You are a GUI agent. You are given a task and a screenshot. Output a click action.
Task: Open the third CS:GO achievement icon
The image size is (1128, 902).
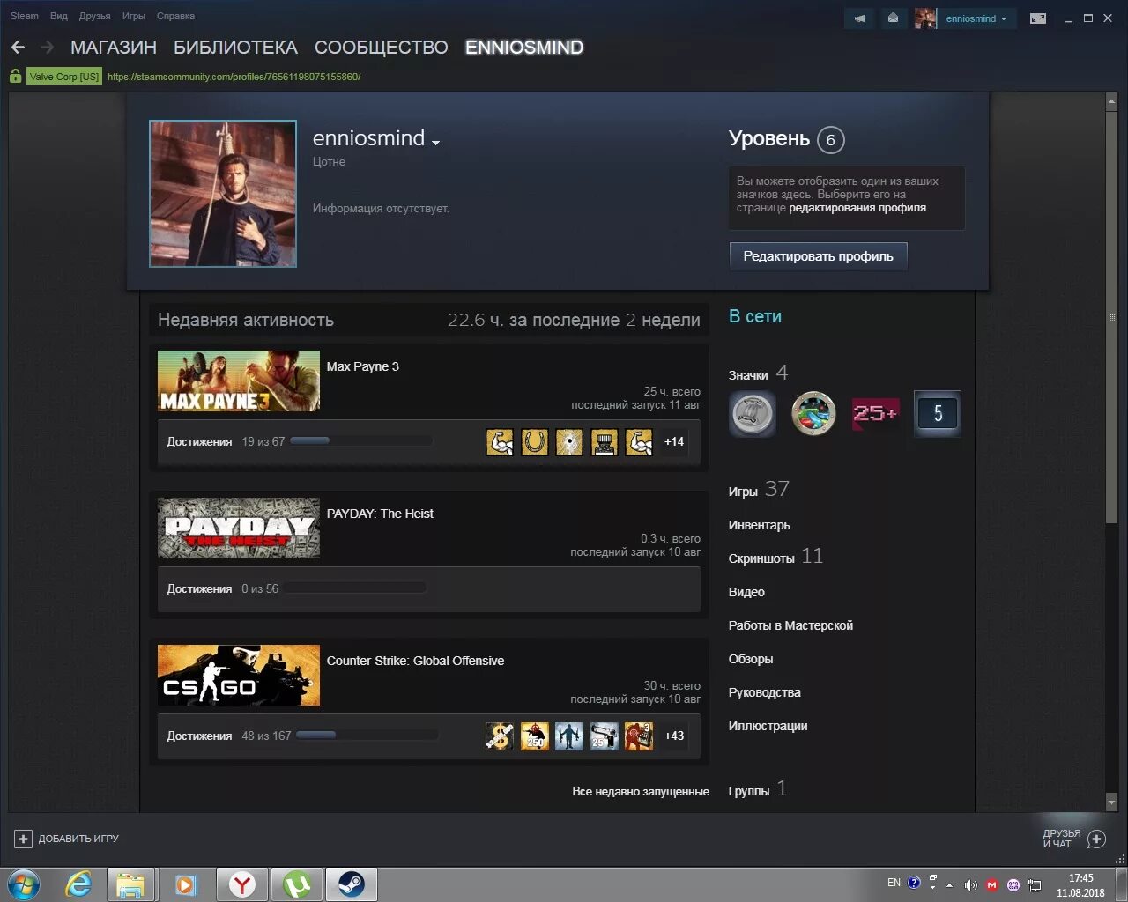[x=569, y=736]
